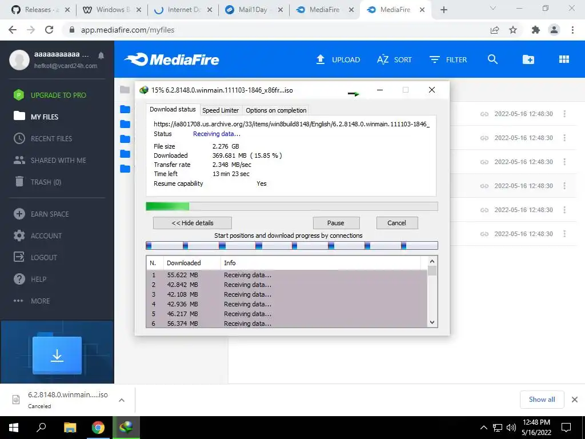585x439 pixels.
Task: Open kebab menu for first file row
Action: click(564, 114)
